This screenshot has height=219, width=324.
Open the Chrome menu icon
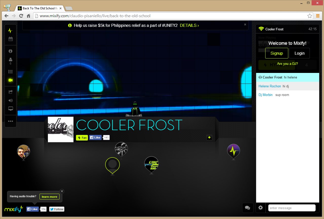(318, 16)
